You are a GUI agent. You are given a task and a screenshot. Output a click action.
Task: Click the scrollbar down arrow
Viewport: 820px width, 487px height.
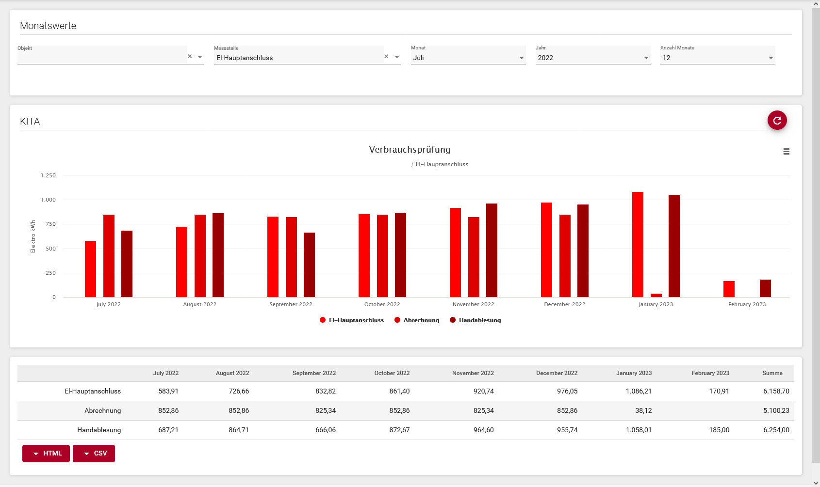(x=816, y=483)
